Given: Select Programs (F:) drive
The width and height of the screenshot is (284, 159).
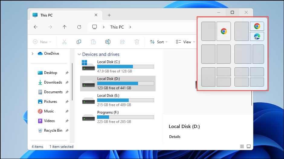Looking at the screenshot, I should [x=118, y=117].
